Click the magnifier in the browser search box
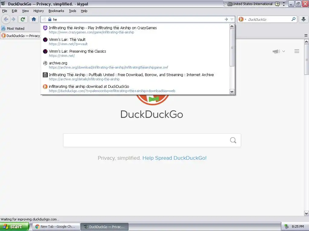Image resolution: width=309 pixels, height=231 pixels. [293, 19]
